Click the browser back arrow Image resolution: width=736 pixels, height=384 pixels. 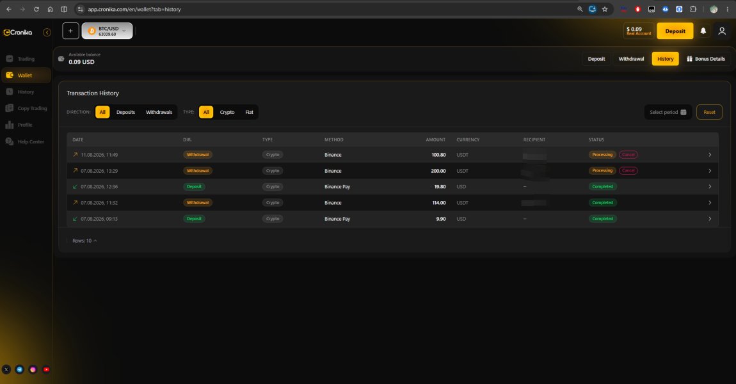pos(9,9)
